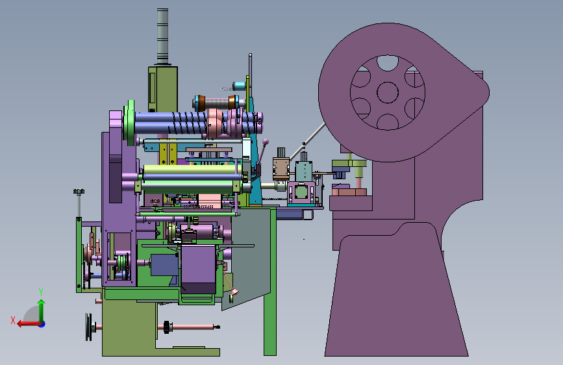563x365 pixels.
Task: Select the small cyan cylinder near top rail
Action: point(239,86)
